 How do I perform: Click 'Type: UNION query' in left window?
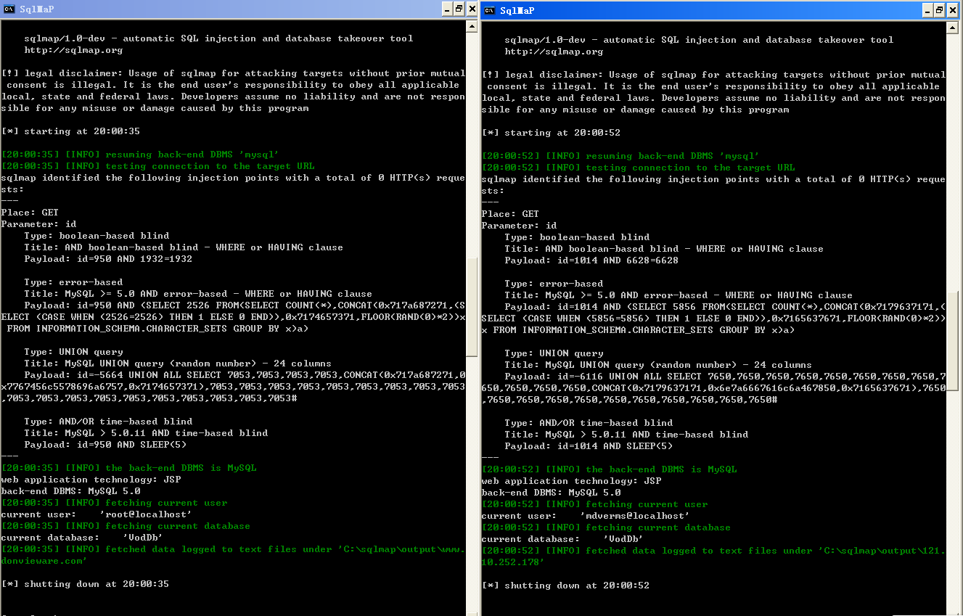pyautogui.click(x=73, y=352)
